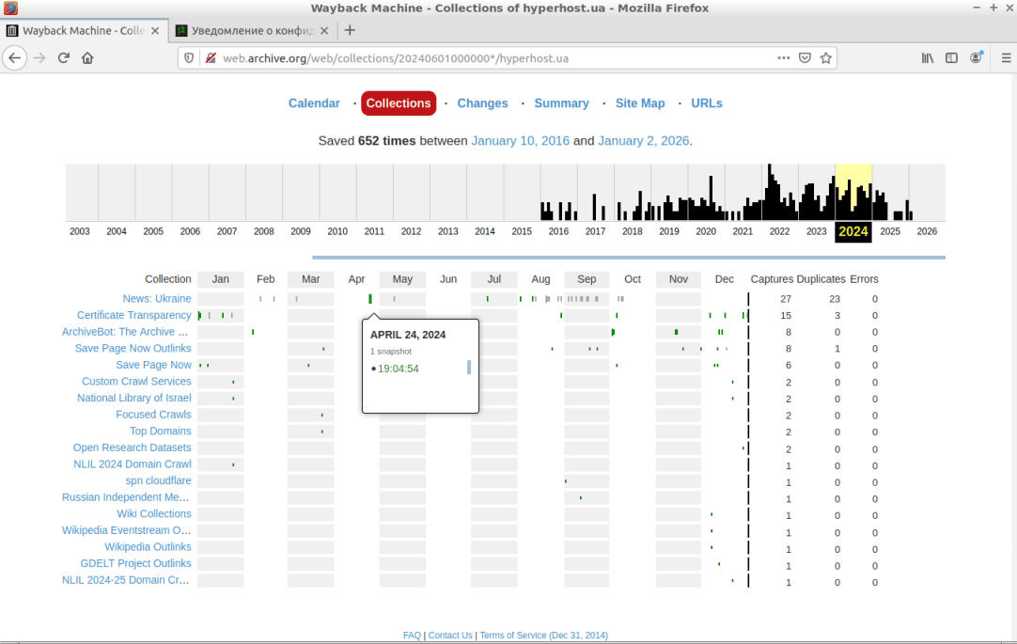Open a new browser tab
This screenshot has height=644, width=1017.
tap(350, 30)
